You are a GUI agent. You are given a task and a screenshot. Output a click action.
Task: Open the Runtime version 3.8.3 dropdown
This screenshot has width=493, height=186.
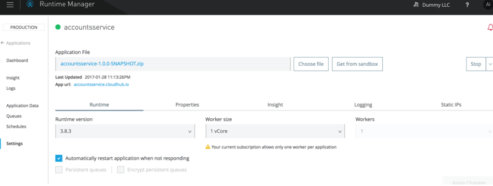[x=125, y=131]
